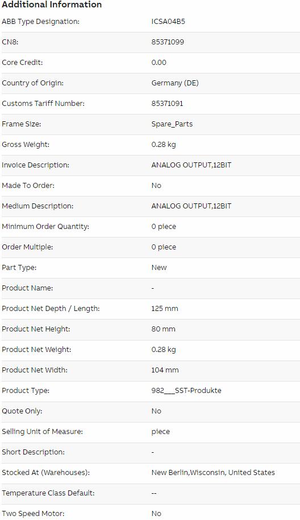Select the CN8 value 85371099
Viewport: 300px width, 520px height.
(x=168, y=42)
